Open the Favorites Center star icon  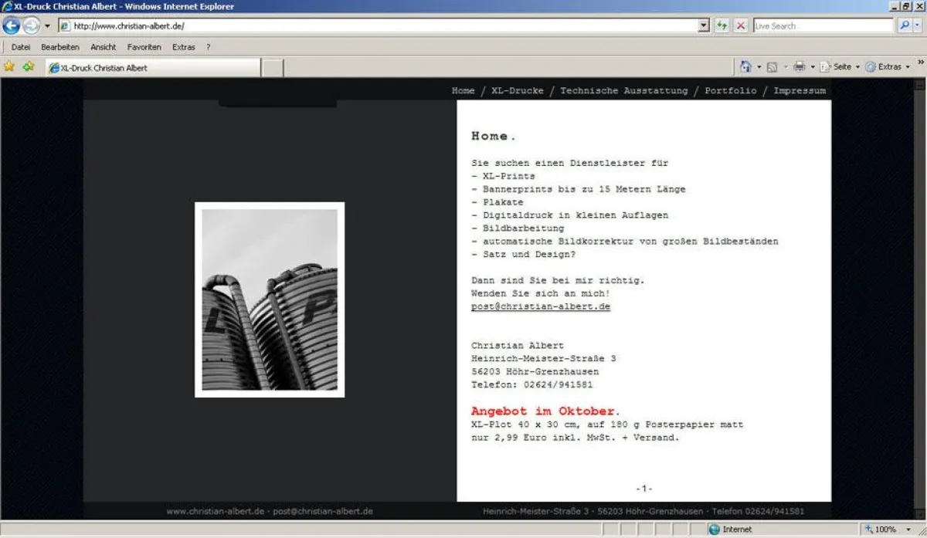9,66
